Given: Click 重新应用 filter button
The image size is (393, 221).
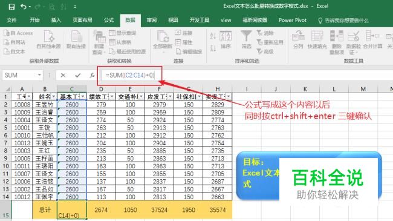Looking at the screenshot, I should tap(270, 42).
